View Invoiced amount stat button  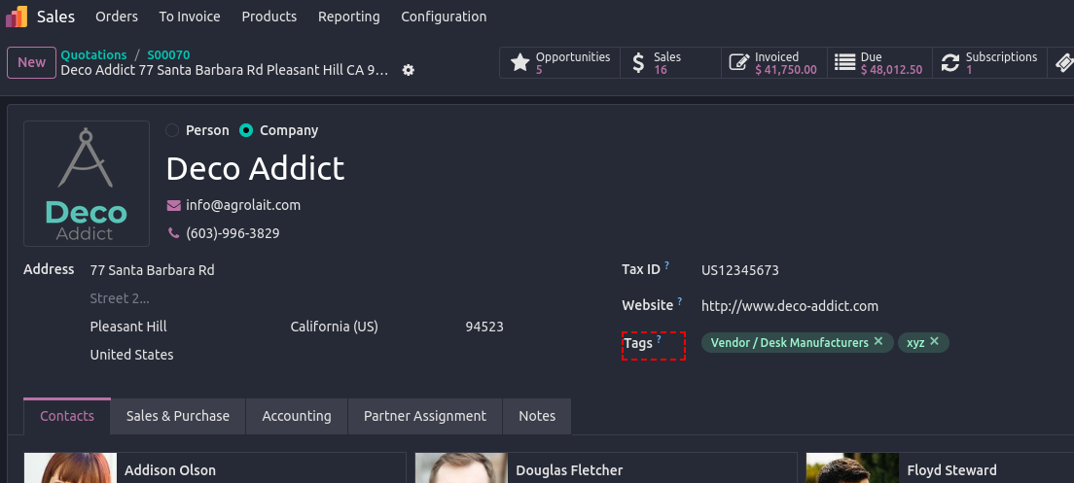point(774,63)
